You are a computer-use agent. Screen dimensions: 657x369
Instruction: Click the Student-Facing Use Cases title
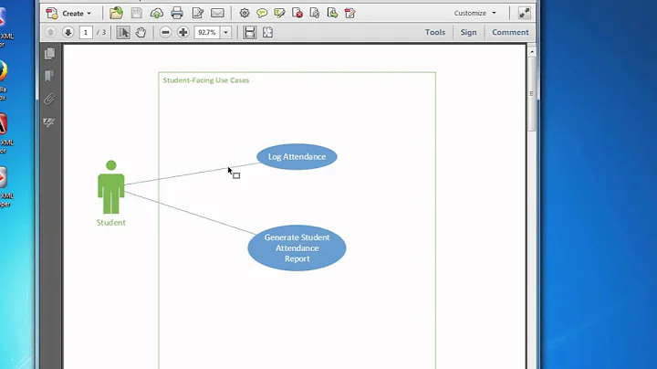coord(205,80)
